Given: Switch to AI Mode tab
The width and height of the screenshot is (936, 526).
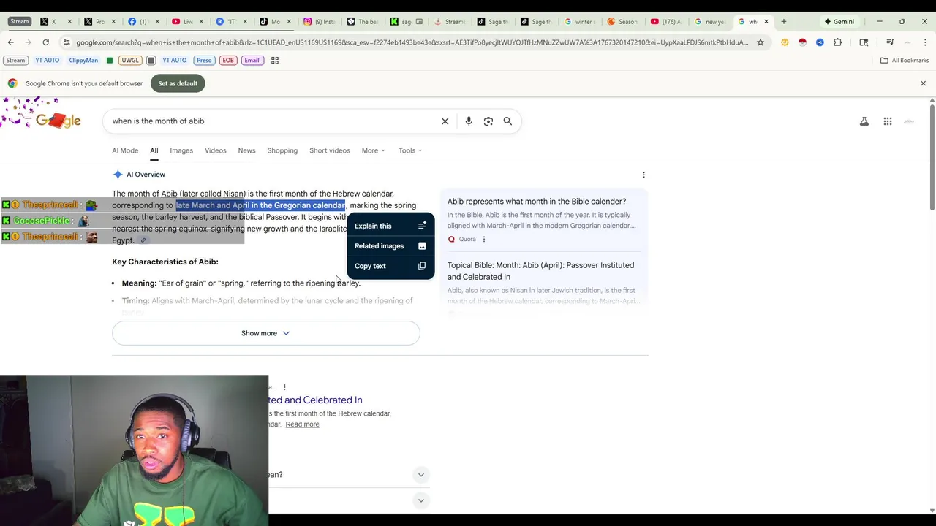Looking at the screenshot, I should pos(125,150).
